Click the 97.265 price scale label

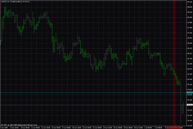190,33
